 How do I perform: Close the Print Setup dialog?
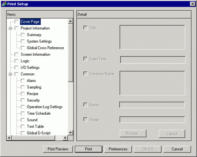pos(192,4)
